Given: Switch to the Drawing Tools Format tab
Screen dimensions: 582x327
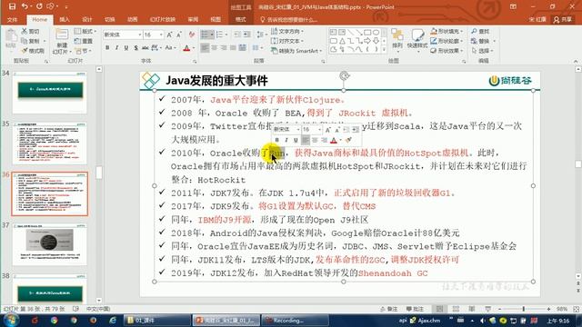Looking at the screenshot, I should 241,19.
